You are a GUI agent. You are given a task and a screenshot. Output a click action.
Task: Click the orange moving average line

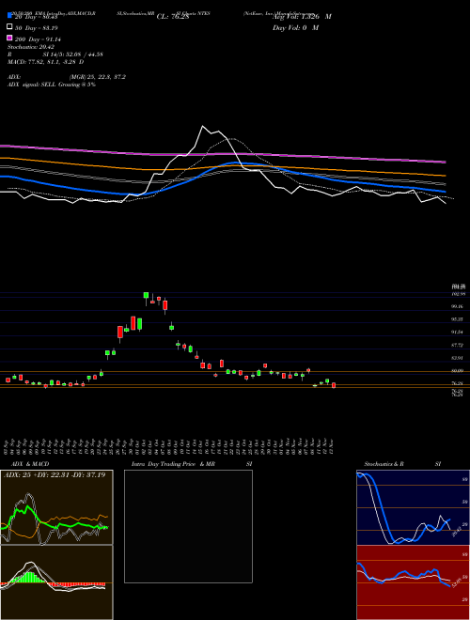pyautogui.click(x=223, y=168)
